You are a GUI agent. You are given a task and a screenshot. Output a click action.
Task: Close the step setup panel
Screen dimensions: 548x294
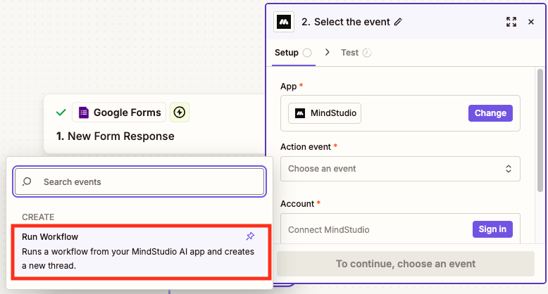(531, 22)
